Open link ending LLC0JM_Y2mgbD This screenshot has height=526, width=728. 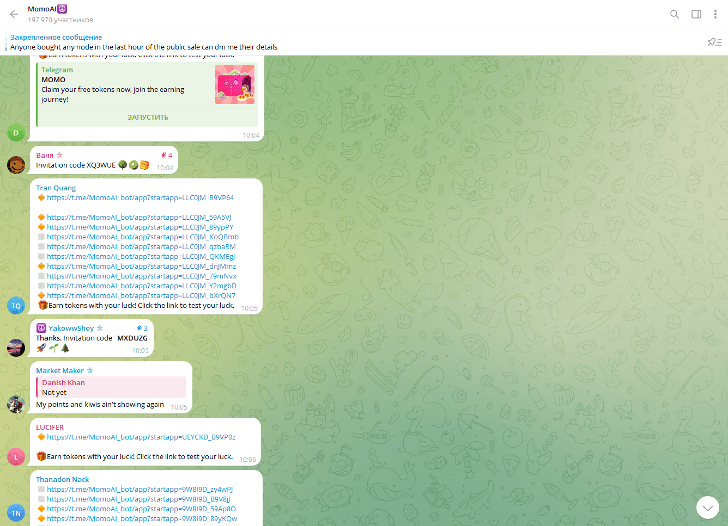tap(142, 286)
